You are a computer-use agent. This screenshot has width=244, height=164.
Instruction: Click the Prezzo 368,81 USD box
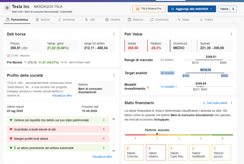tap(24, 46)
